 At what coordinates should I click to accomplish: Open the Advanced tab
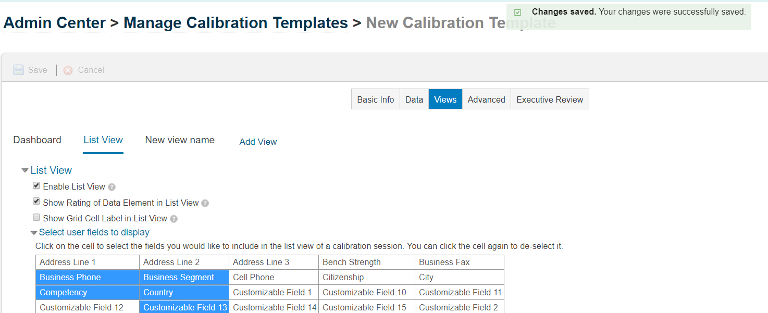pos(487,99)
